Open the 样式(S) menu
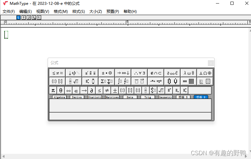The width and height of the screenshot is (251, 159). [79, 12]
